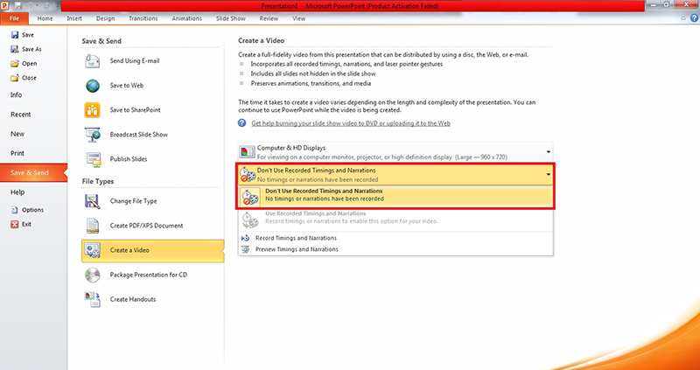Click the PowerPoint logo in title bar
The width and height of the screenshot is (700, 370).
[x=5, y=5]
